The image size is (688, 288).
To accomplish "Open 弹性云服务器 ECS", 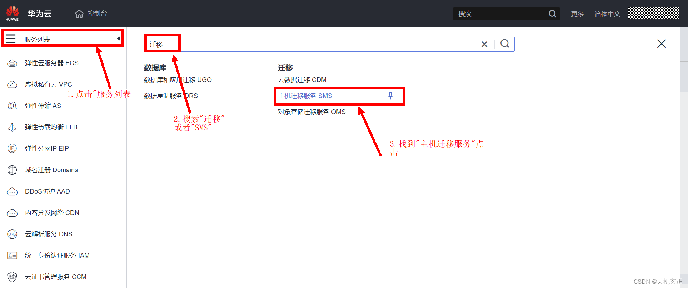I will pyautogui.click(x=51, y=63).
